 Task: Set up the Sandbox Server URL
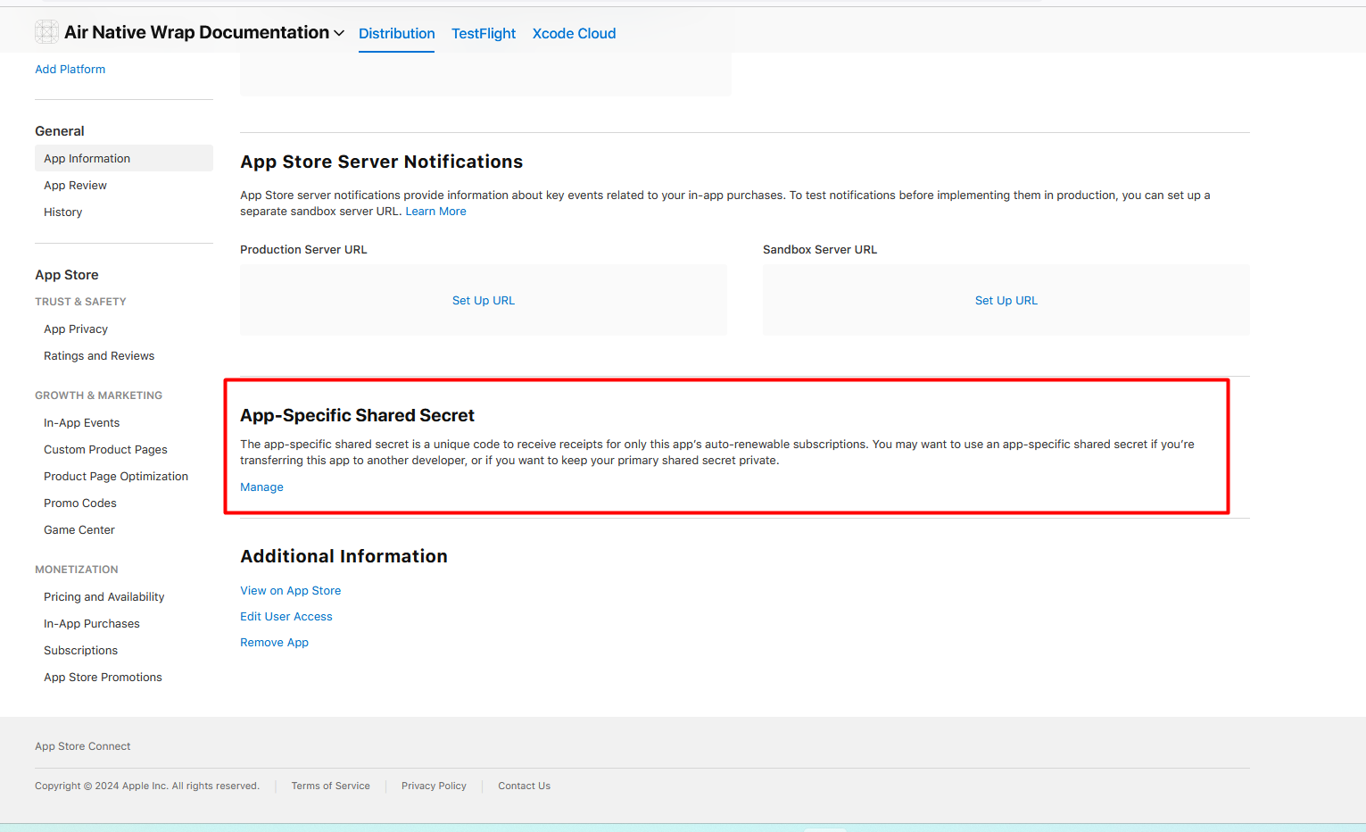[1006, 300]
